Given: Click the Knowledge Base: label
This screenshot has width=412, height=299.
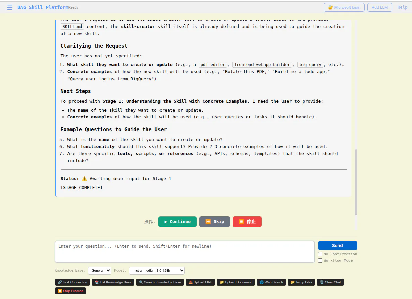Looking at the screenshot, I should [x=70, y=270].
